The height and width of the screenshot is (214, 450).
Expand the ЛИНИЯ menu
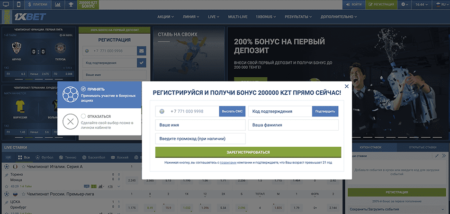pos(191,17)
